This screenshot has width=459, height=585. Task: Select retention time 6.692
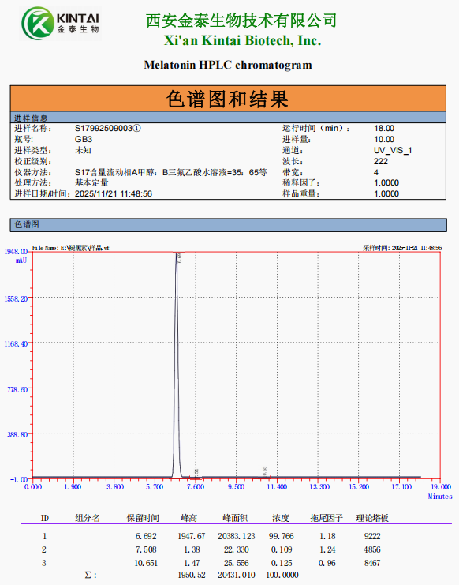pyautogui.click(x=146, y=537)
